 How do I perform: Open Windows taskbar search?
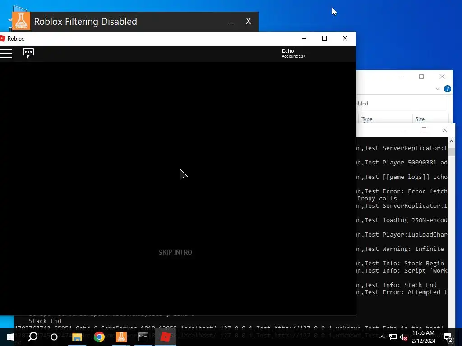[32, 337]
